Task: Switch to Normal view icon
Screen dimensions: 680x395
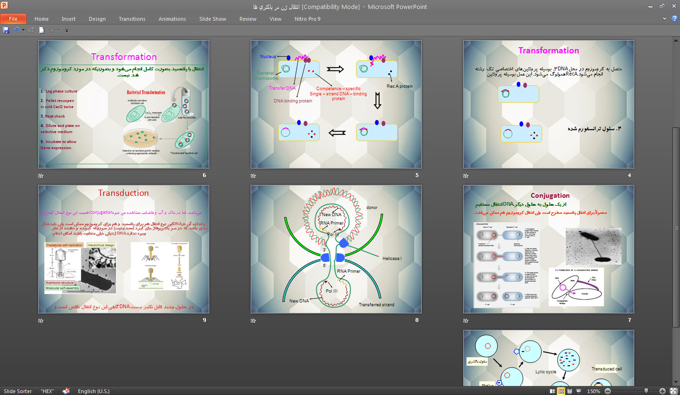Action: [x=552, y=391]
